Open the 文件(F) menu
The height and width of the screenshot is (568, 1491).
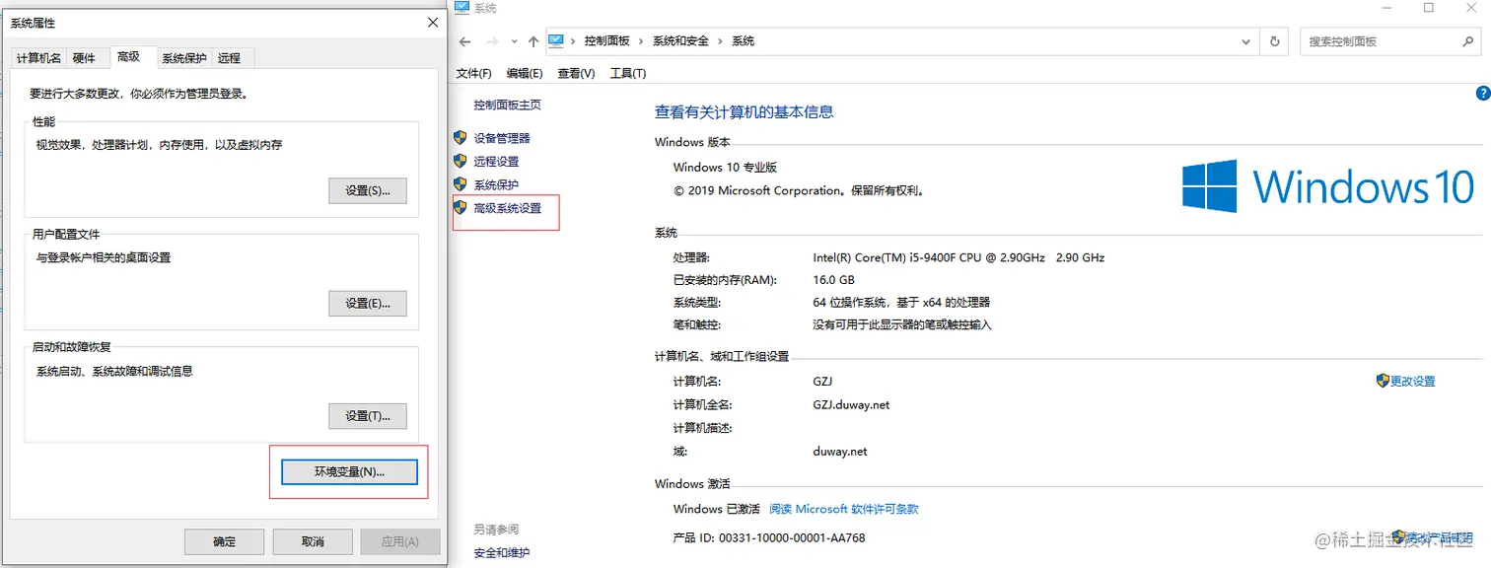[473, 74]
